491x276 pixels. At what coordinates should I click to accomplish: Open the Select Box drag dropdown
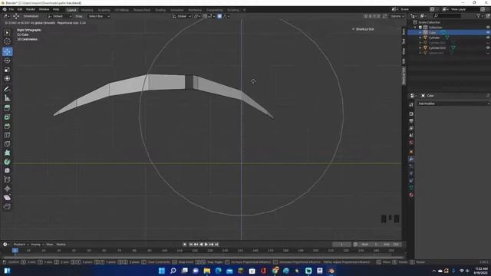click(x=99, y=16)
